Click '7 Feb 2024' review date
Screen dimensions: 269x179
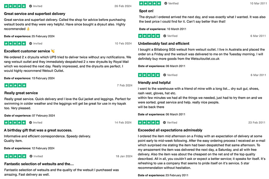click(125, 85)
